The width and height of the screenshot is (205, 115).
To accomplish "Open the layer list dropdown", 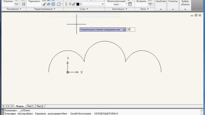I will click(x=102, y=4).
